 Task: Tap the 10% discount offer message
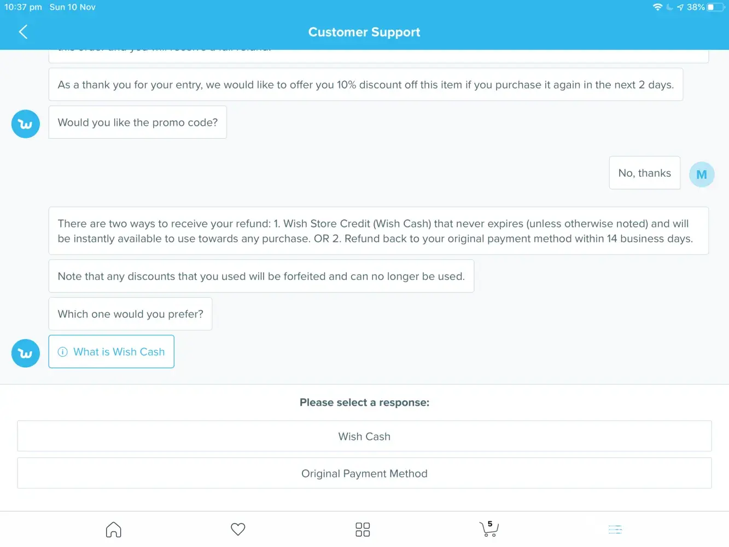click(365, 85)
